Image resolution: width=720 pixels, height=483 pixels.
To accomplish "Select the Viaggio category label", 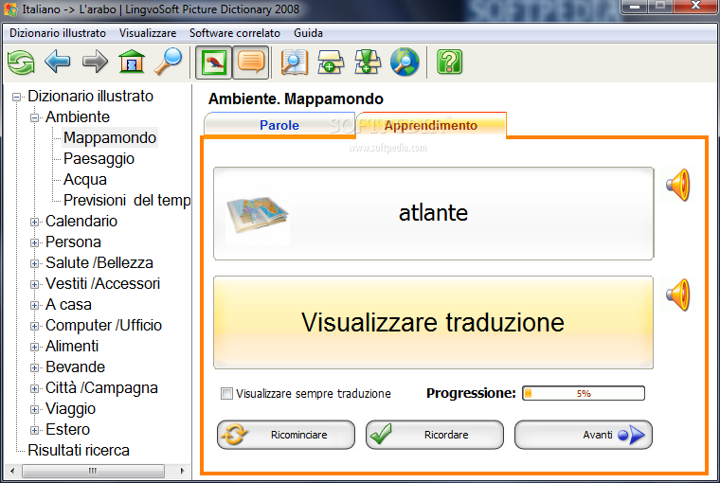I will click(x=71, y=408).
